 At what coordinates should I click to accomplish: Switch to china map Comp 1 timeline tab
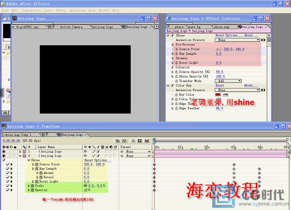[18, 135]
